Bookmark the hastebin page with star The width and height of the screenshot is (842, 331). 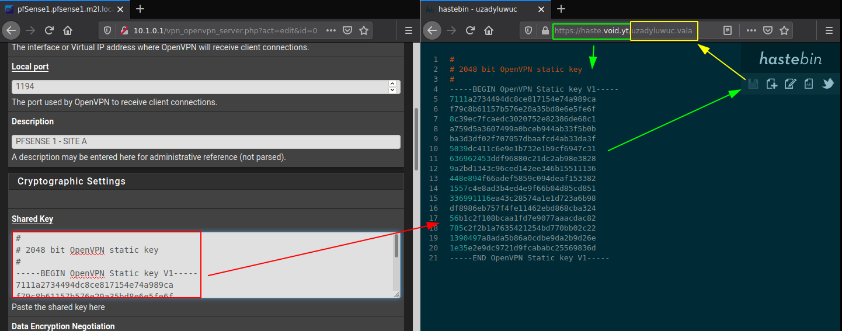[x=784, y=31]
